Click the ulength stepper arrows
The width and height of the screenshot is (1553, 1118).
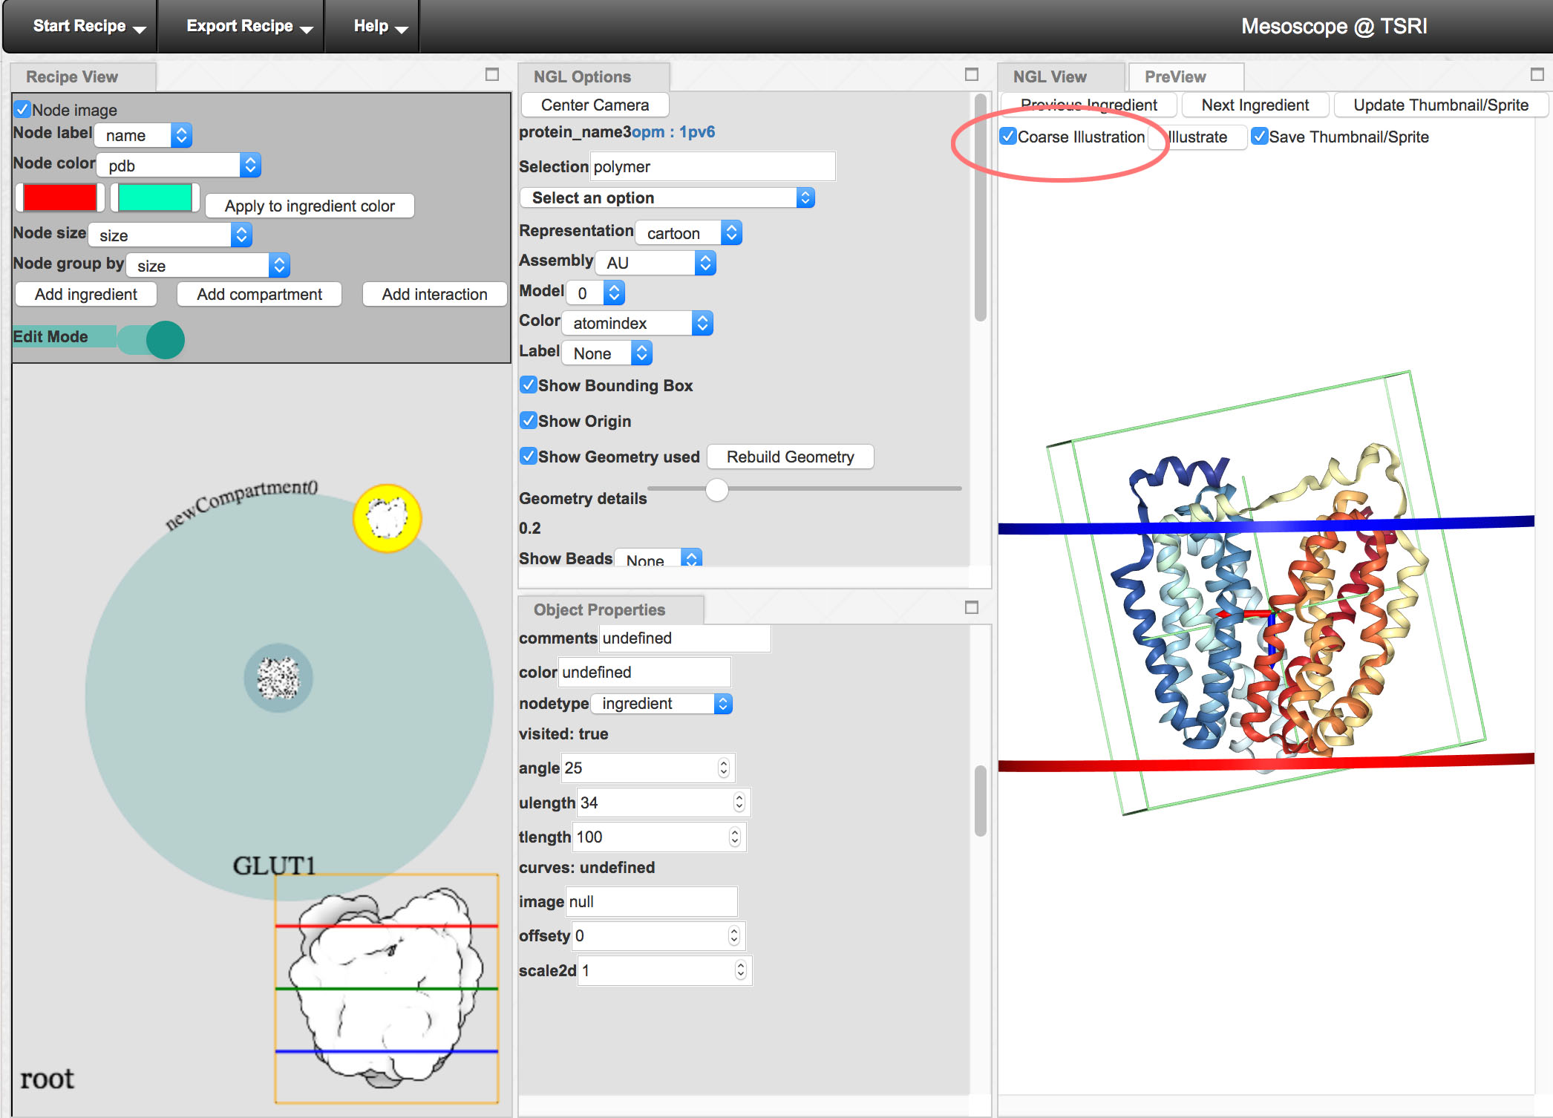point(739,802)
